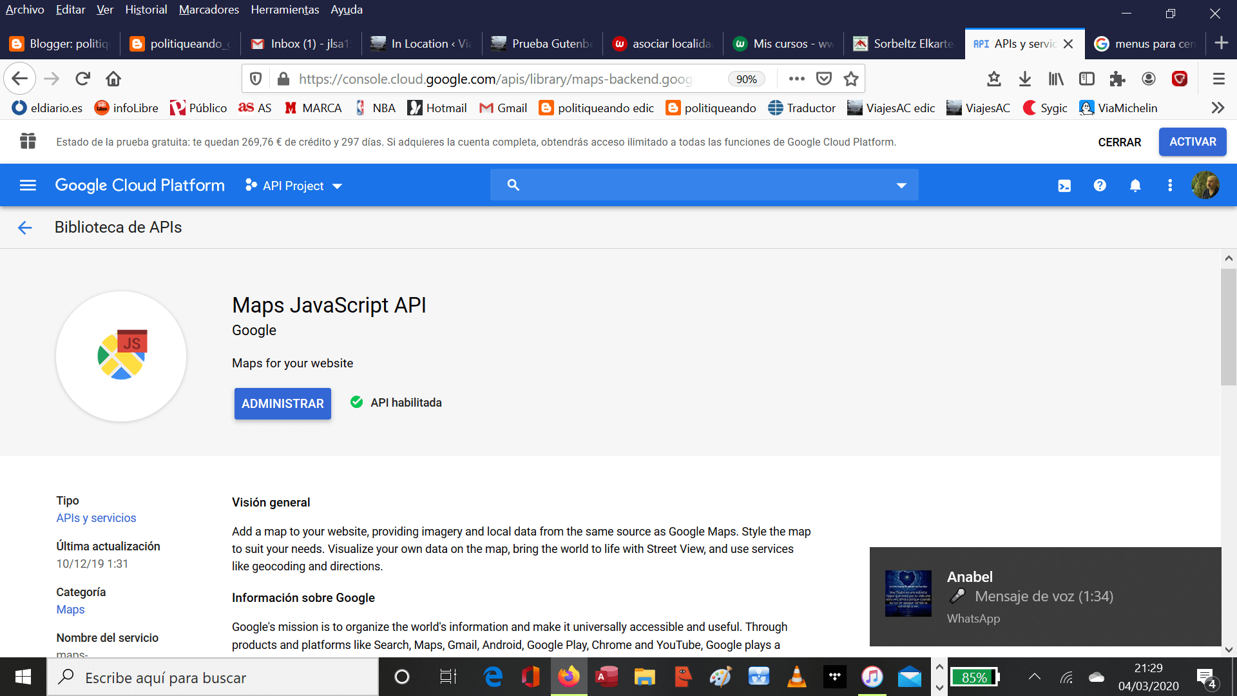This screenshot has height=696, width=1237.
Task: Open the Action Center notifications icon
Action: (1207, 677)
